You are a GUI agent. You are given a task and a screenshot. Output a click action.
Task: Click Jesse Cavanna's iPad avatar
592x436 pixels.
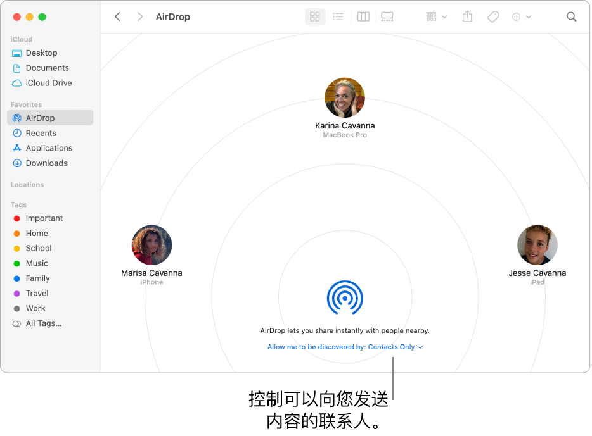click(x=537, y=245)
